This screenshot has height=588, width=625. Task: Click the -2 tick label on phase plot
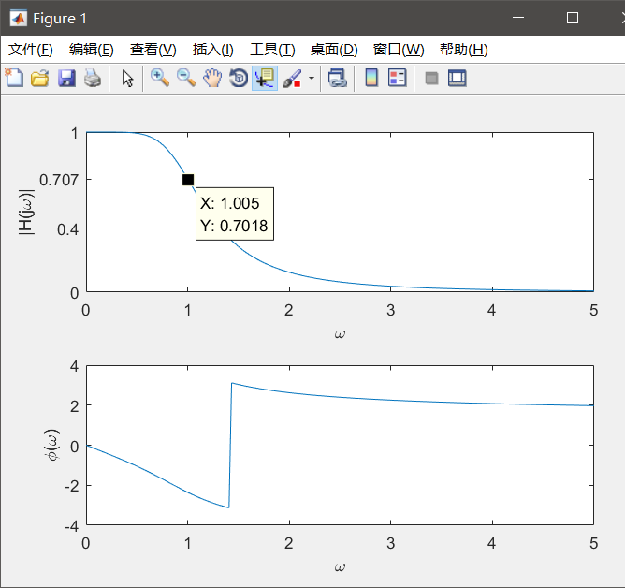(72, 486)
